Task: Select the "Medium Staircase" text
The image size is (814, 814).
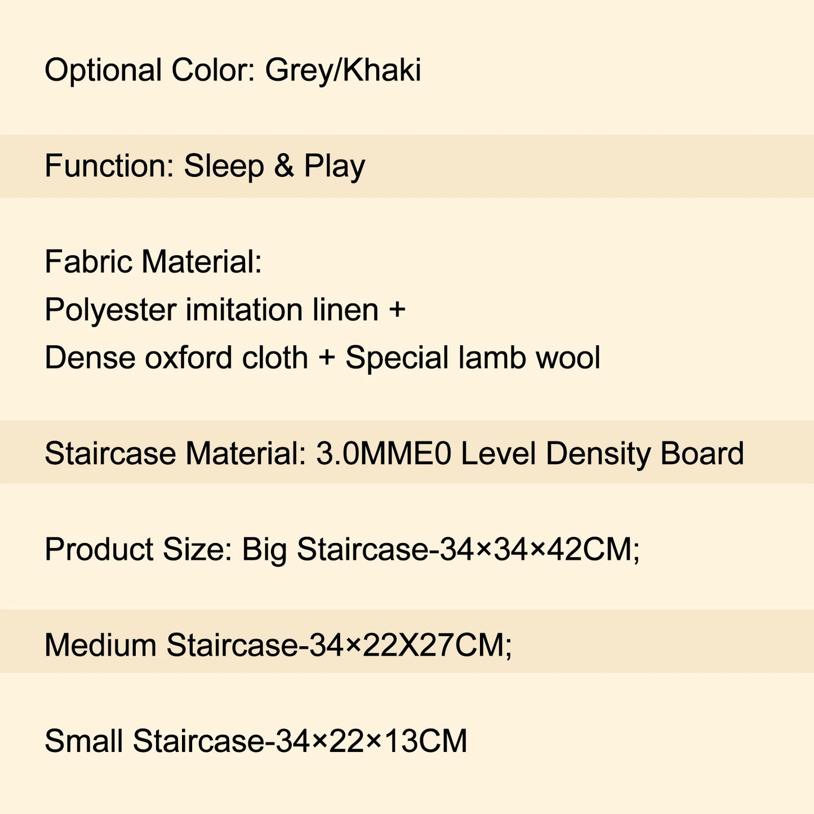Action: tap(171, 645)
